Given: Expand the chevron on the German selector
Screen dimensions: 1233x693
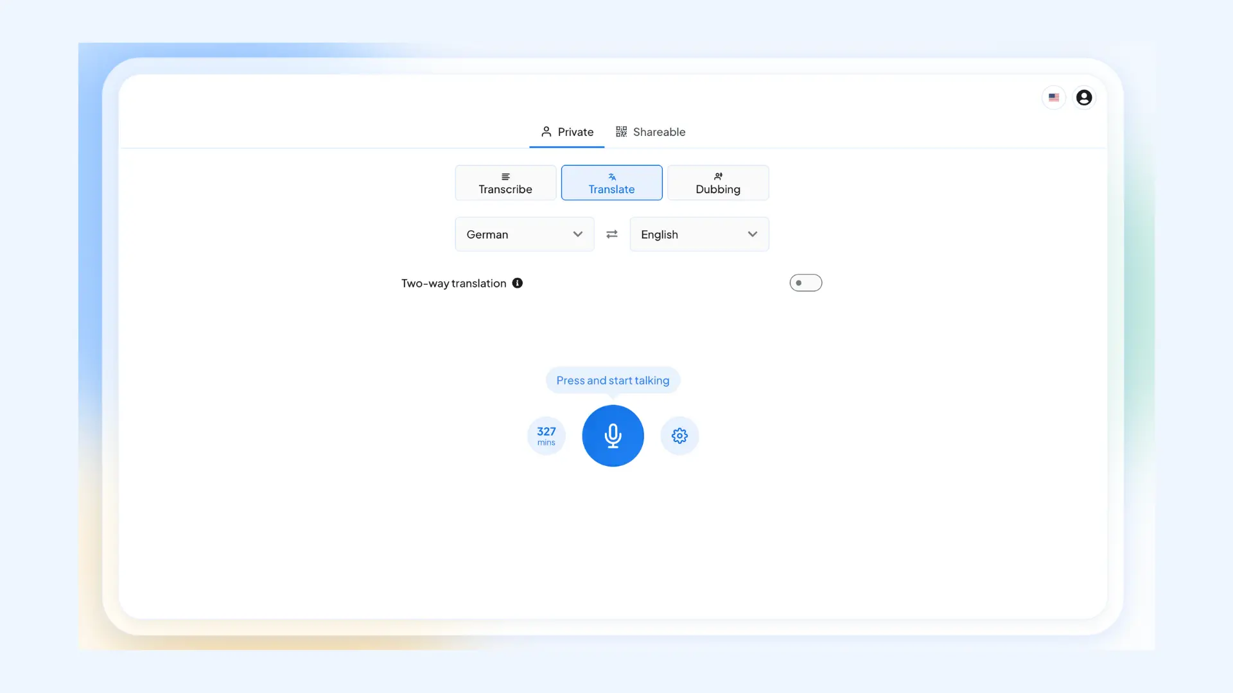Looking at the screenshot, I should coord(577,234).
